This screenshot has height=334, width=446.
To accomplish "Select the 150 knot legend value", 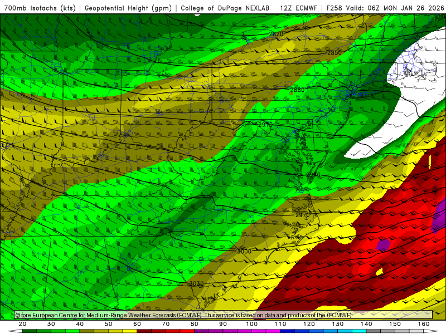I will point(395,324).
